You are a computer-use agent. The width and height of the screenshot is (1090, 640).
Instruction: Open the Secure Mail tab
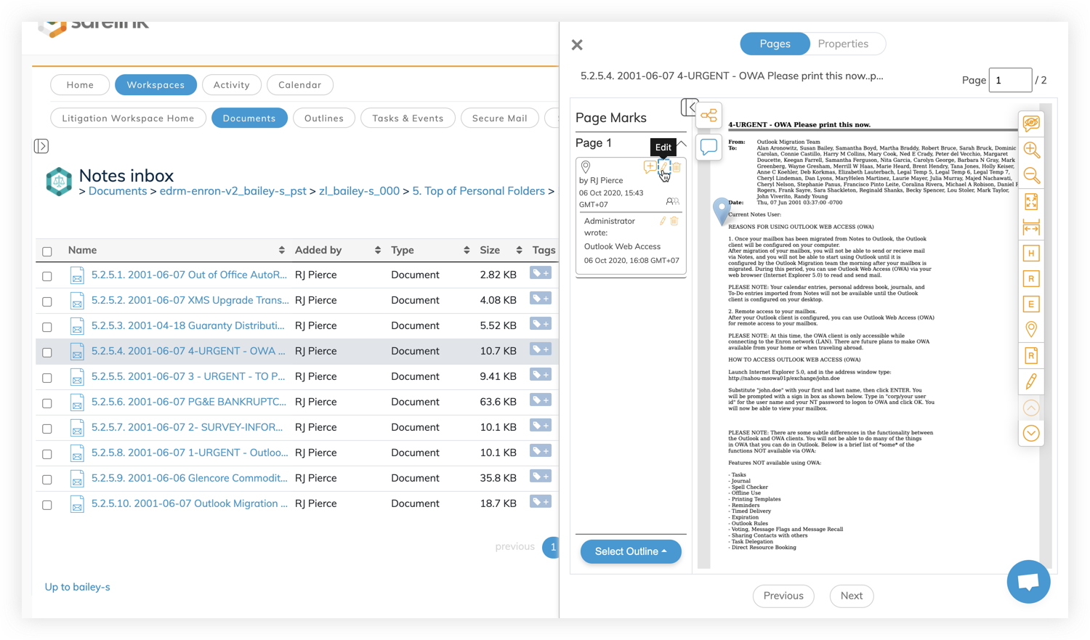pyautogui.click(x=500, y=118)
